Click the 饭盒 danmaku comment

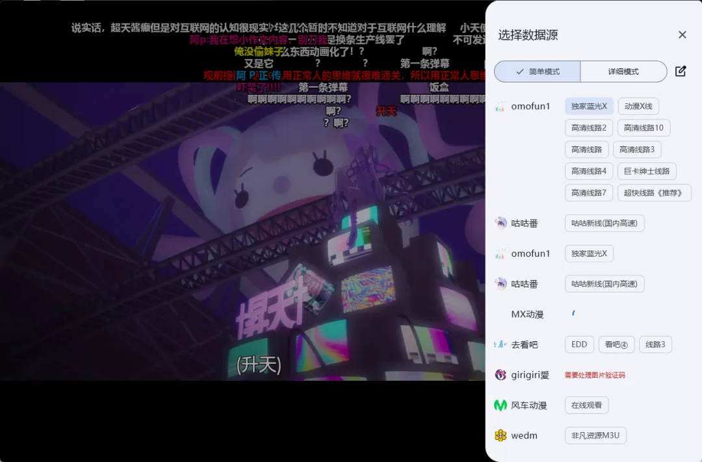[439, 87]
